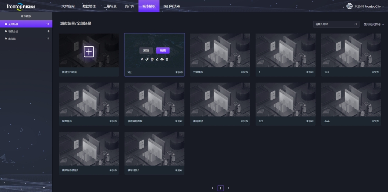Screen dimensions: 388x192
Task: Open the 使用时间降序 sort dropdown
Action: tap(374, 25)
